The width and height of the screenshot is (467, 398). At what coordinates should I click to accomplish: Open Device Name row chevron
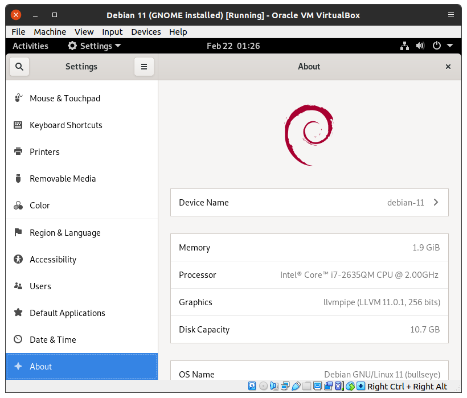point(436,203)
